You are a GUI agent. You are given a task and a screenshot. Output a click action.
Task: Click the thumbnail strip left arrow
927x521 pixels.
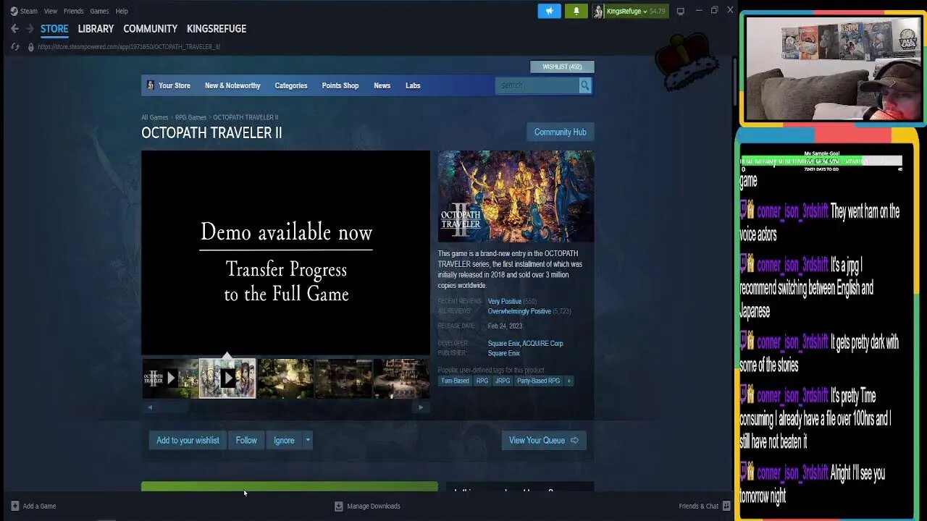[x=150, y=407]
